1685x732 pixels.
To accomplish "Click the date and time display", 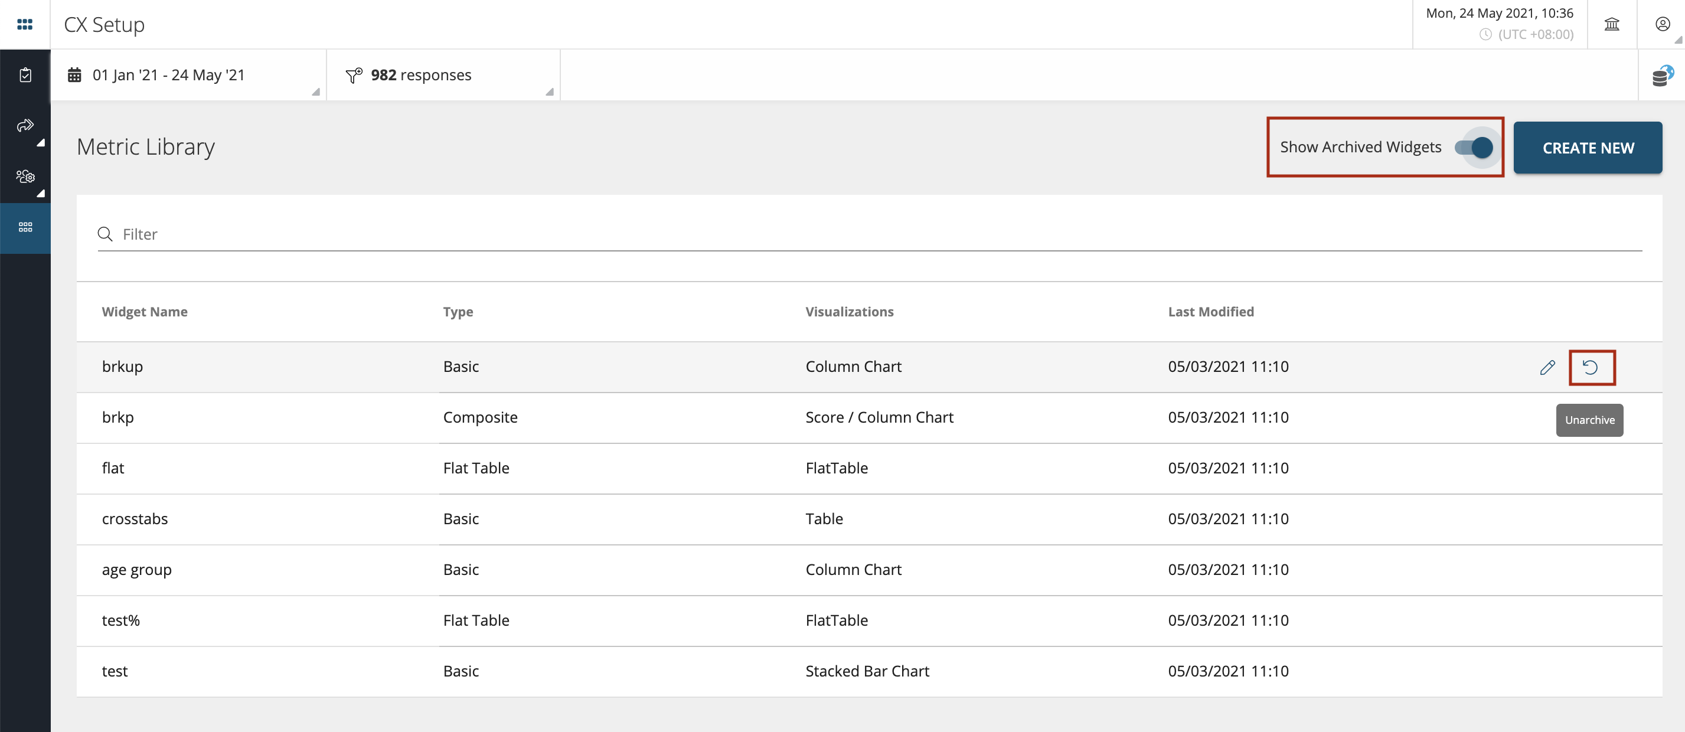I will click(1499, 13).
